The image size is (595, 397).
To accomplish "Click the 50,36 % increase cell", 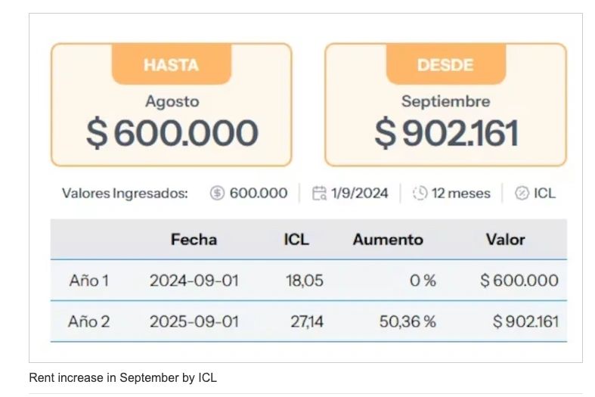I will (x=408, y=321).
